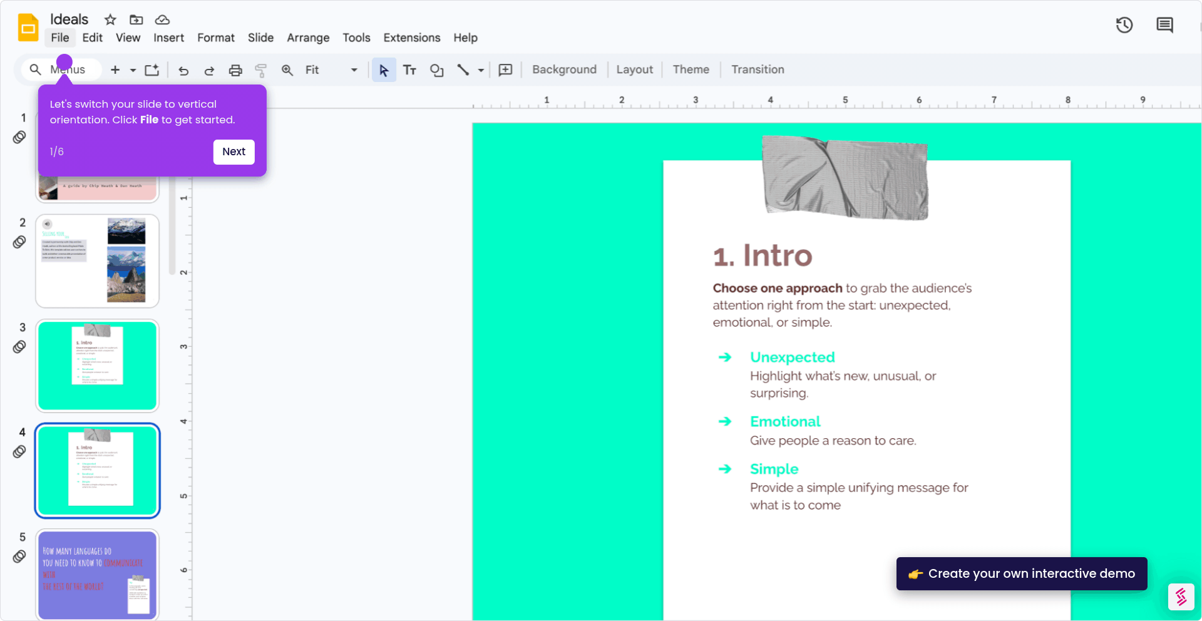Undo the last action
Viewport: 1202px width, 621px height.
pyautogui.click(x=183, y=70)
